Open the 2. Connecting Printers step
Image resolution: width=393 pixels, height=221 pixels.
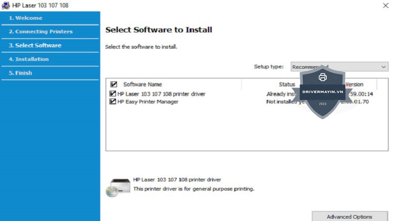point(41,32)
